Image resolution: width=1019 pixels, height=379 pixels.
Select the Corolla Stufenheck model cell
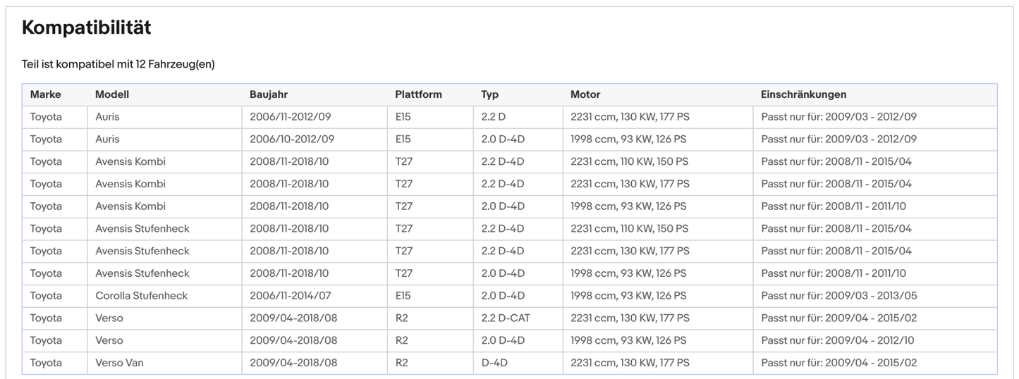[142, 296]
